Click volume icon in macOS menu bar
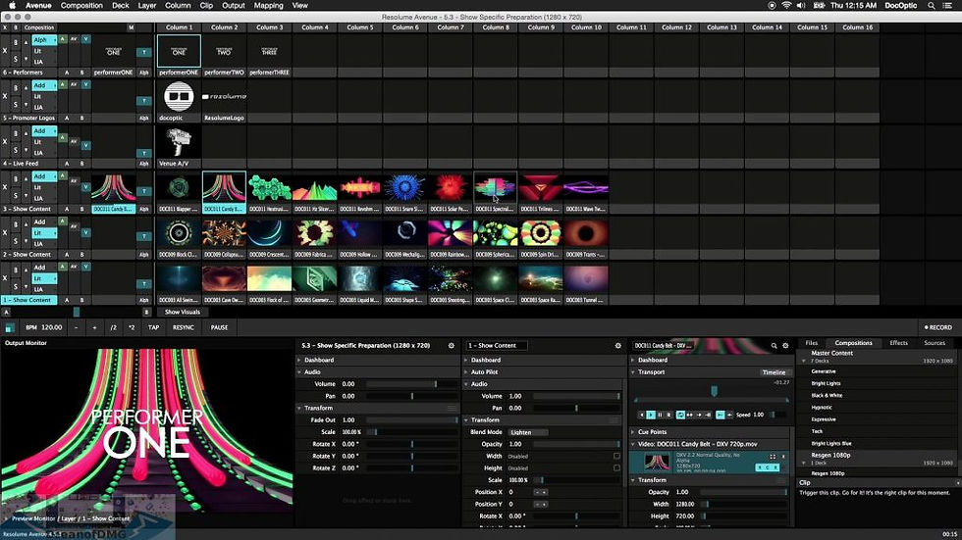The image size is (962, 540). coord(801,5)
